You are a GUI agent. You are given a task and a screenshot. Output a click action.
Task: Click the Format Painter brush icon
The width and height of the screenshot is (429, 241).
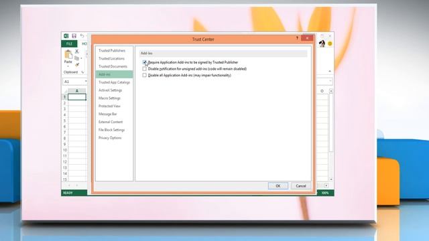77,65
